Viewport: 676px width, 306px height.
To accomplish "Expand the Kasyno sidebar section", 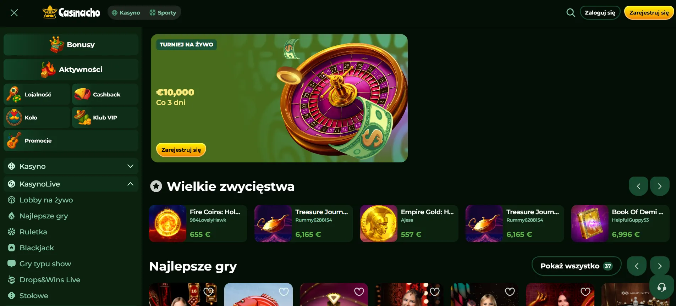I will tap(71, 166).
